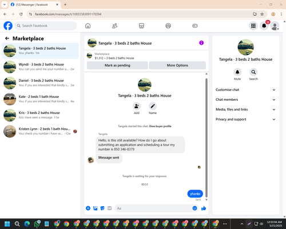The width and height of the screenshot is (286, 229).
Task: Mute the conversation bell icon
Action: pyautogui.click(x=237, y=72)
